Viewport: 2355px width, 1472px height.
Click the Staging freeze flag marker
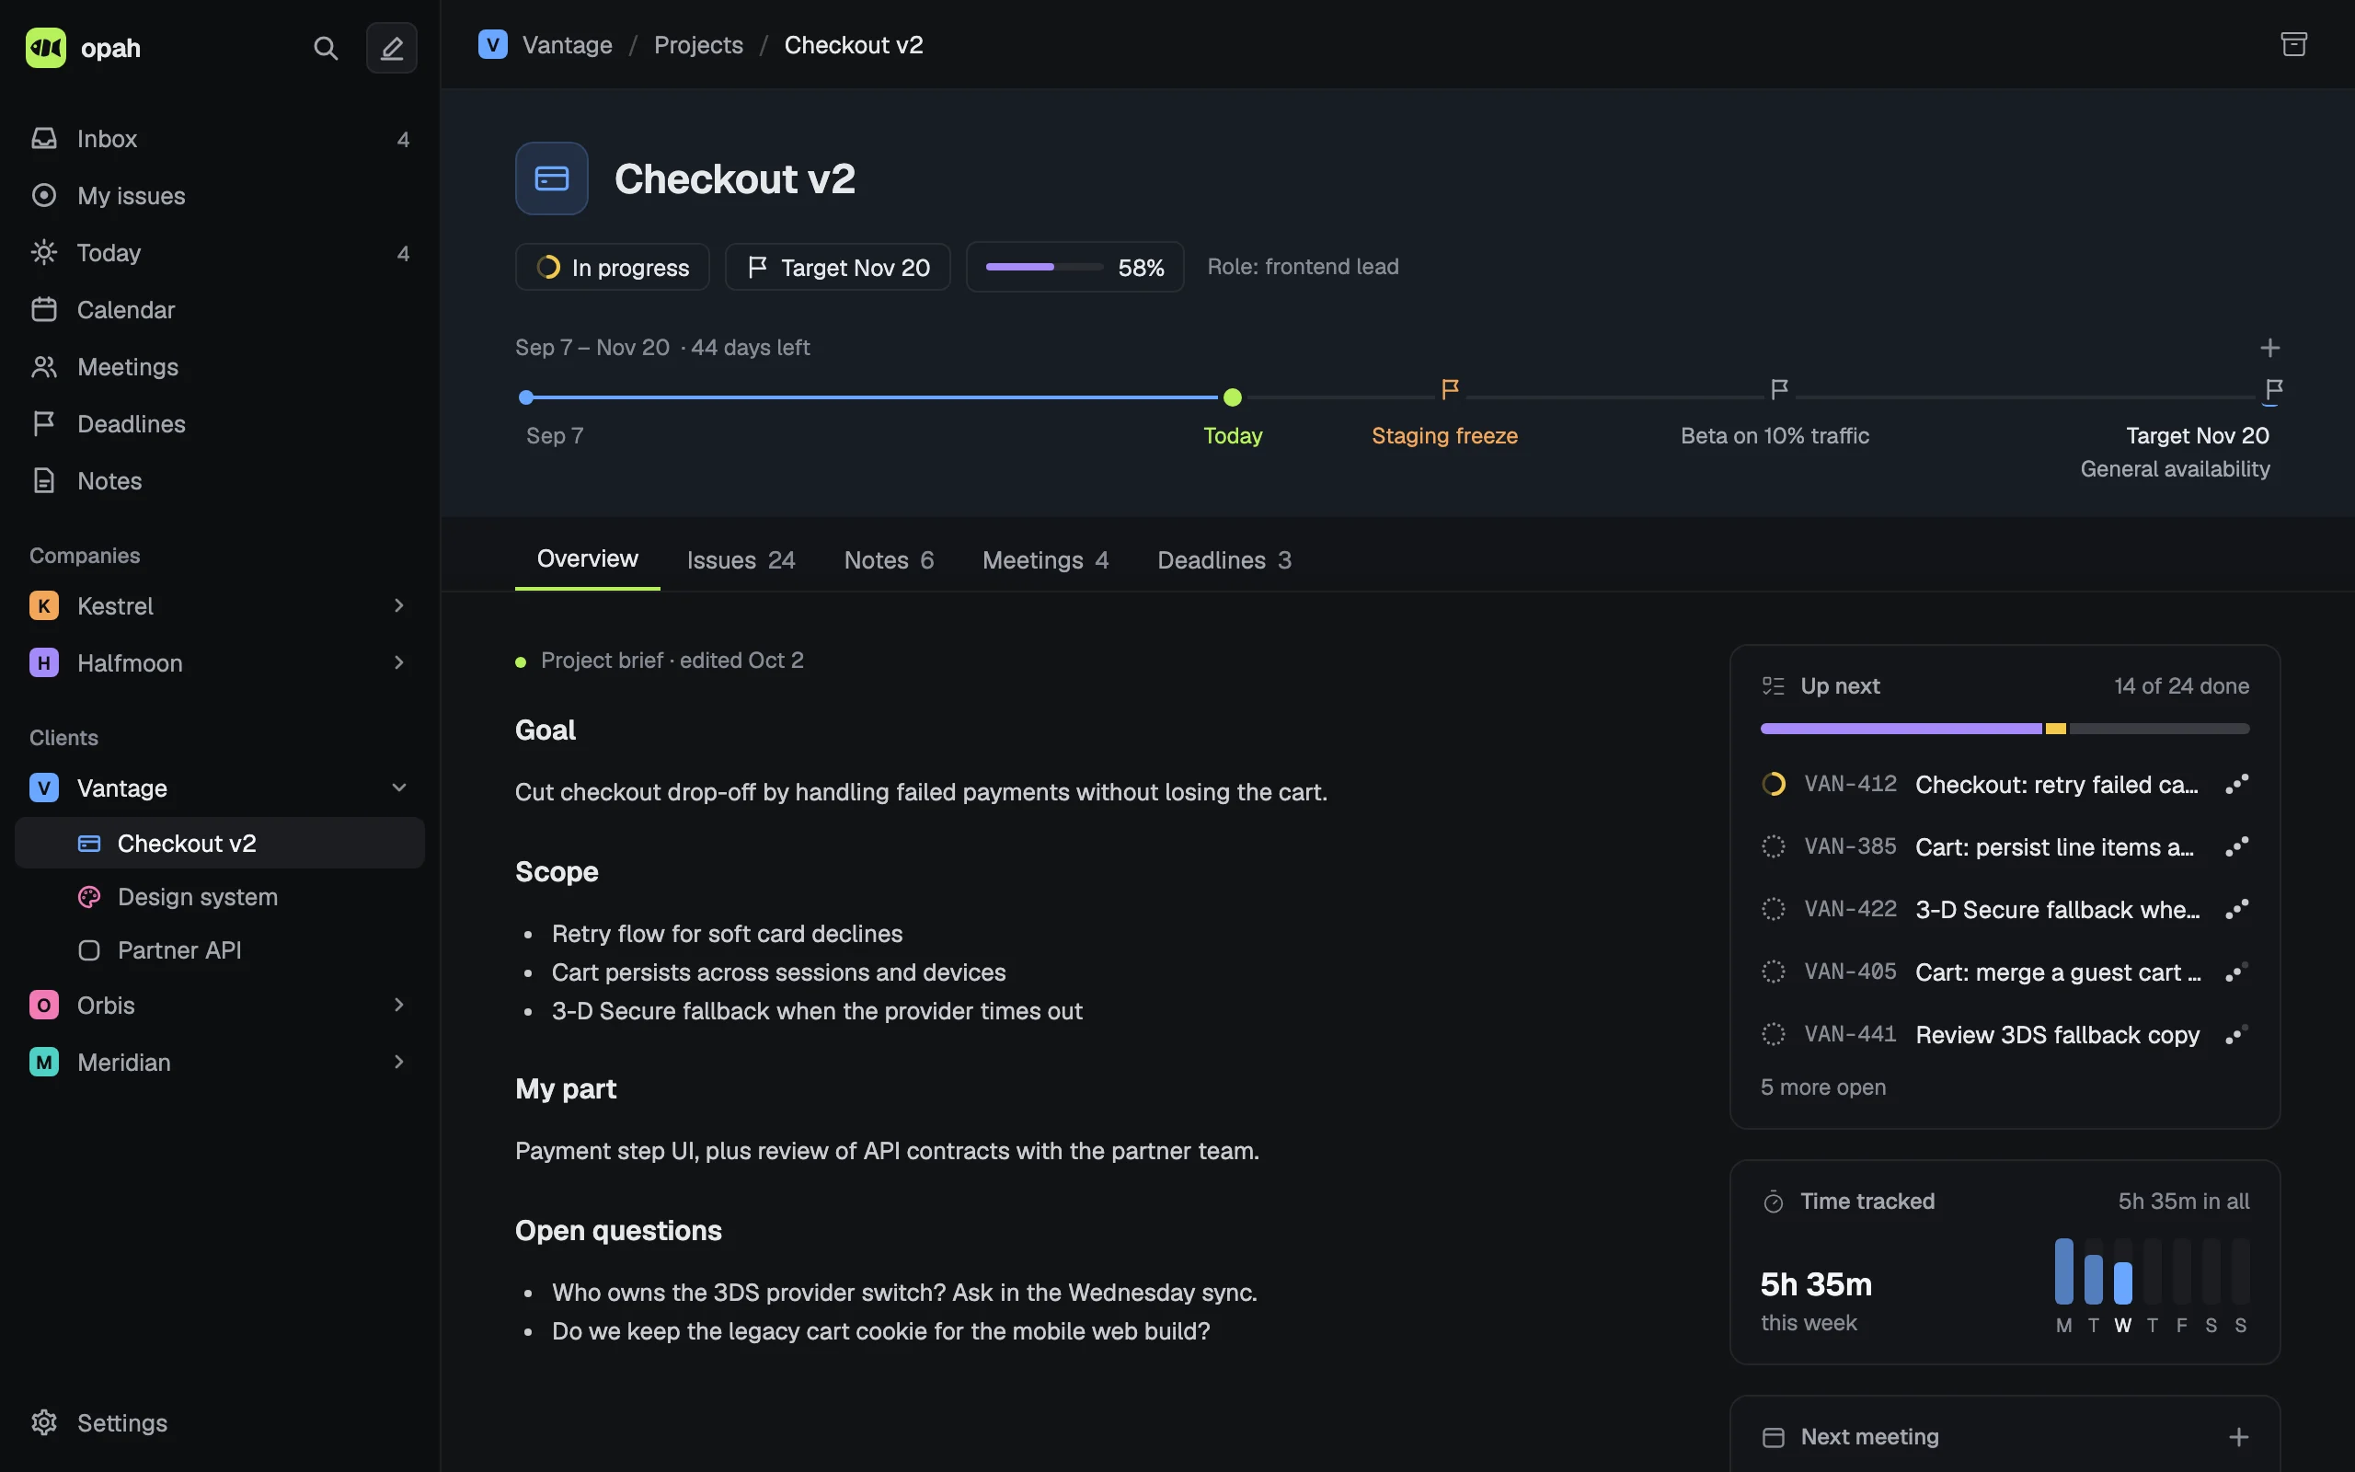click(x=1450, y=389)
